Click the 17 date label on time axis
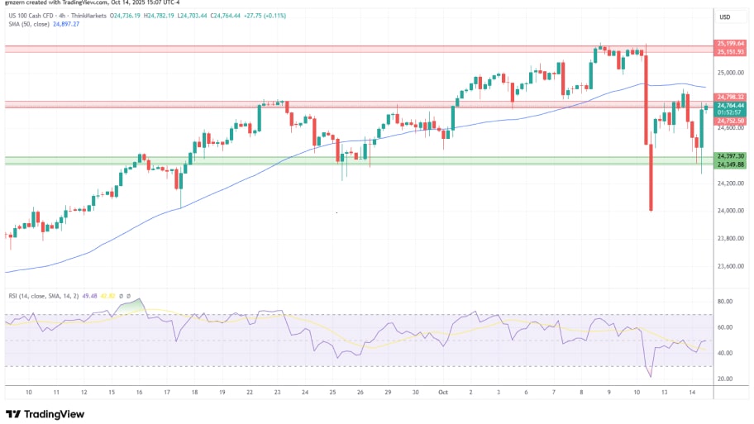 (166, 393)
